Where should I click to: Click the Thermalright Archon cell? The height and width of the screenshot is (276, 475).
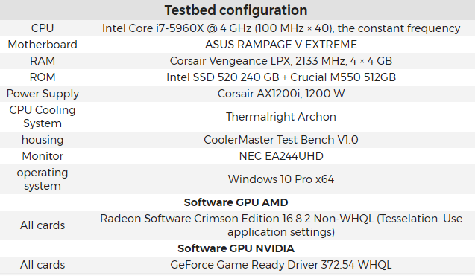click(x=281, y=117)
